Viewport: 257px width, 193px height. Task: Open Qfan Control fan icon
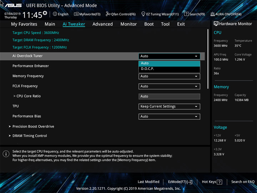click(108, 14)
